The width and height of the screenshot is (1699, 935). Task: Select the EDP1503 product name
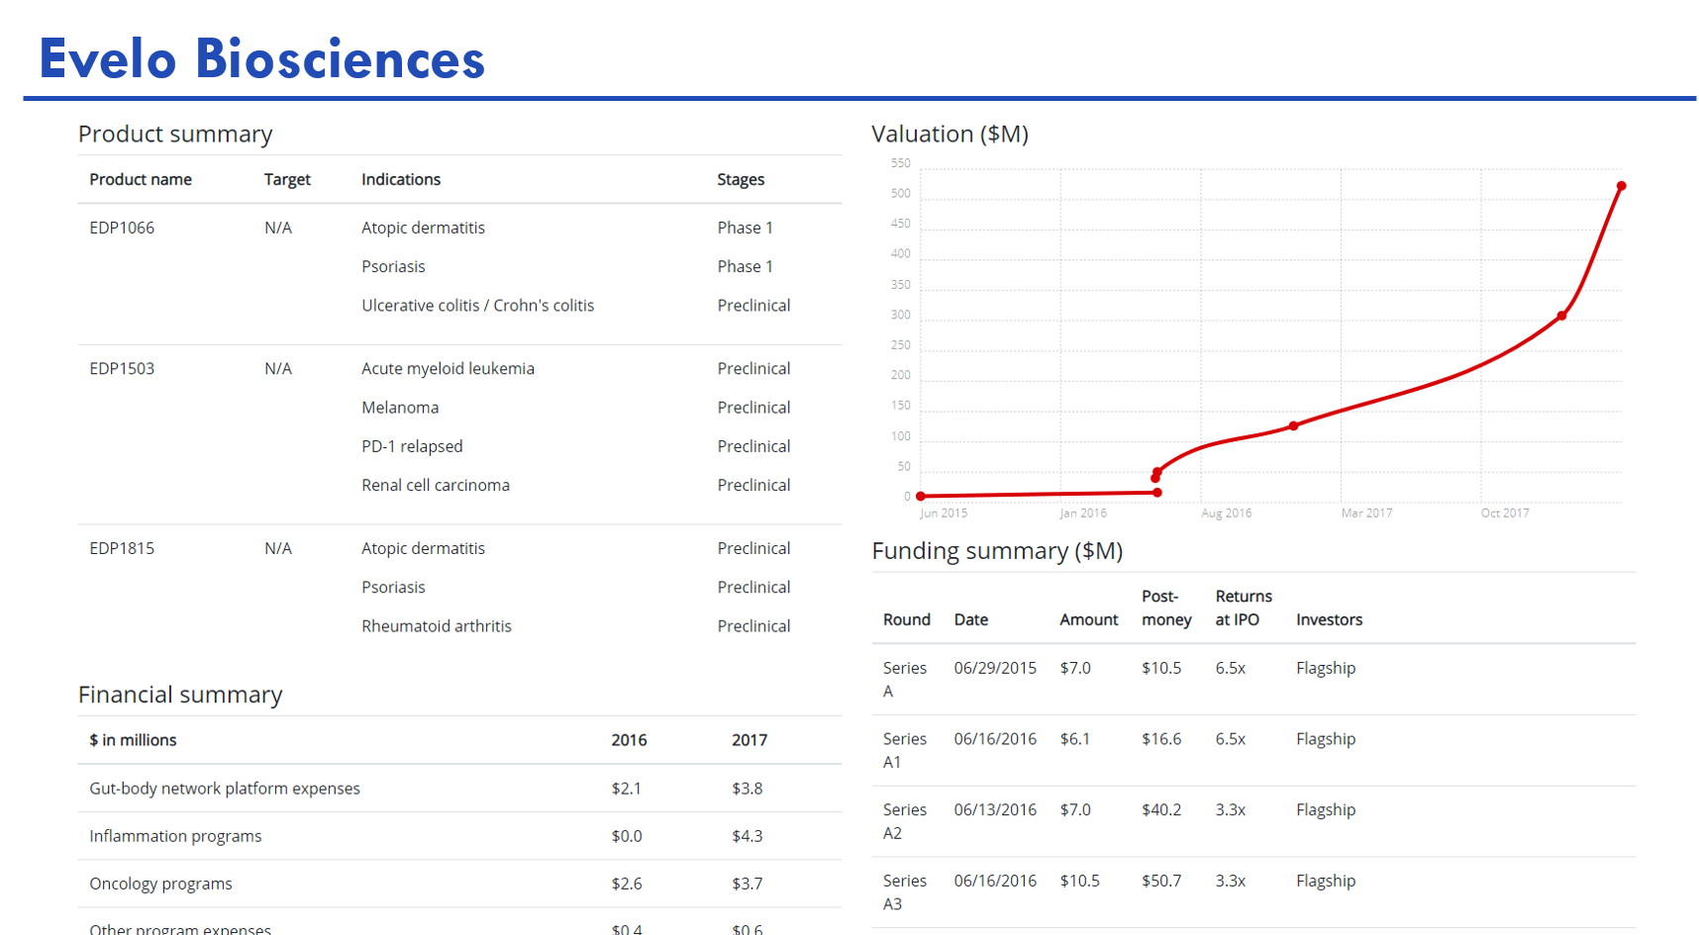point(122,368)
